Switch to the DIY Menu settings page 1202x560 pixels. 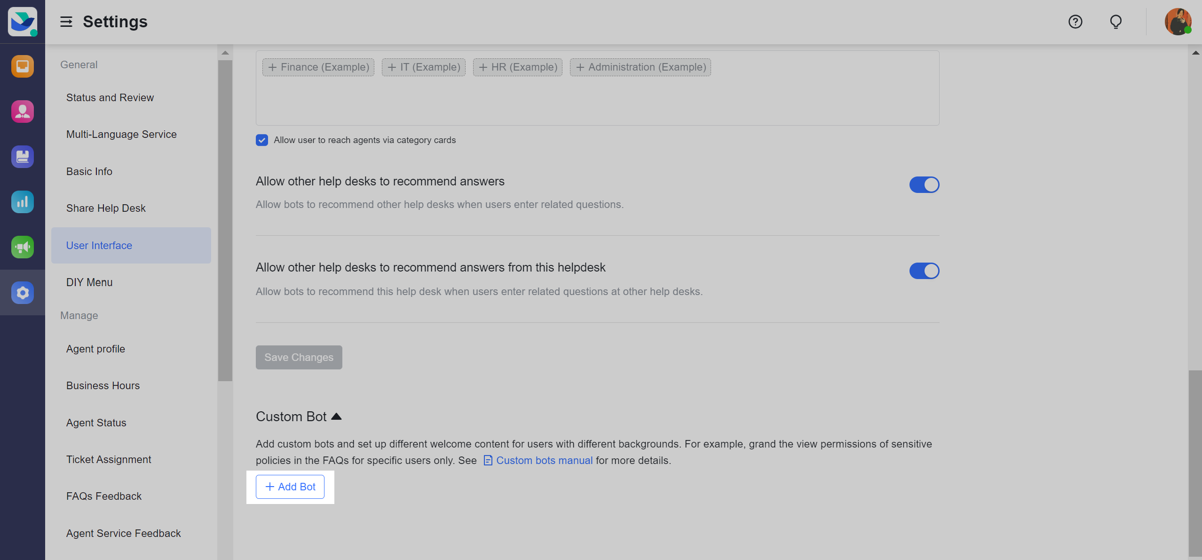[89, 282]
